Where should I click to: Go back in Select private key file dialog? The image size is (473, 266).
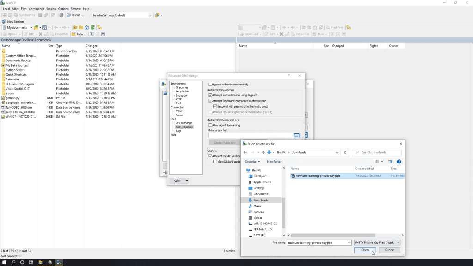245,152
